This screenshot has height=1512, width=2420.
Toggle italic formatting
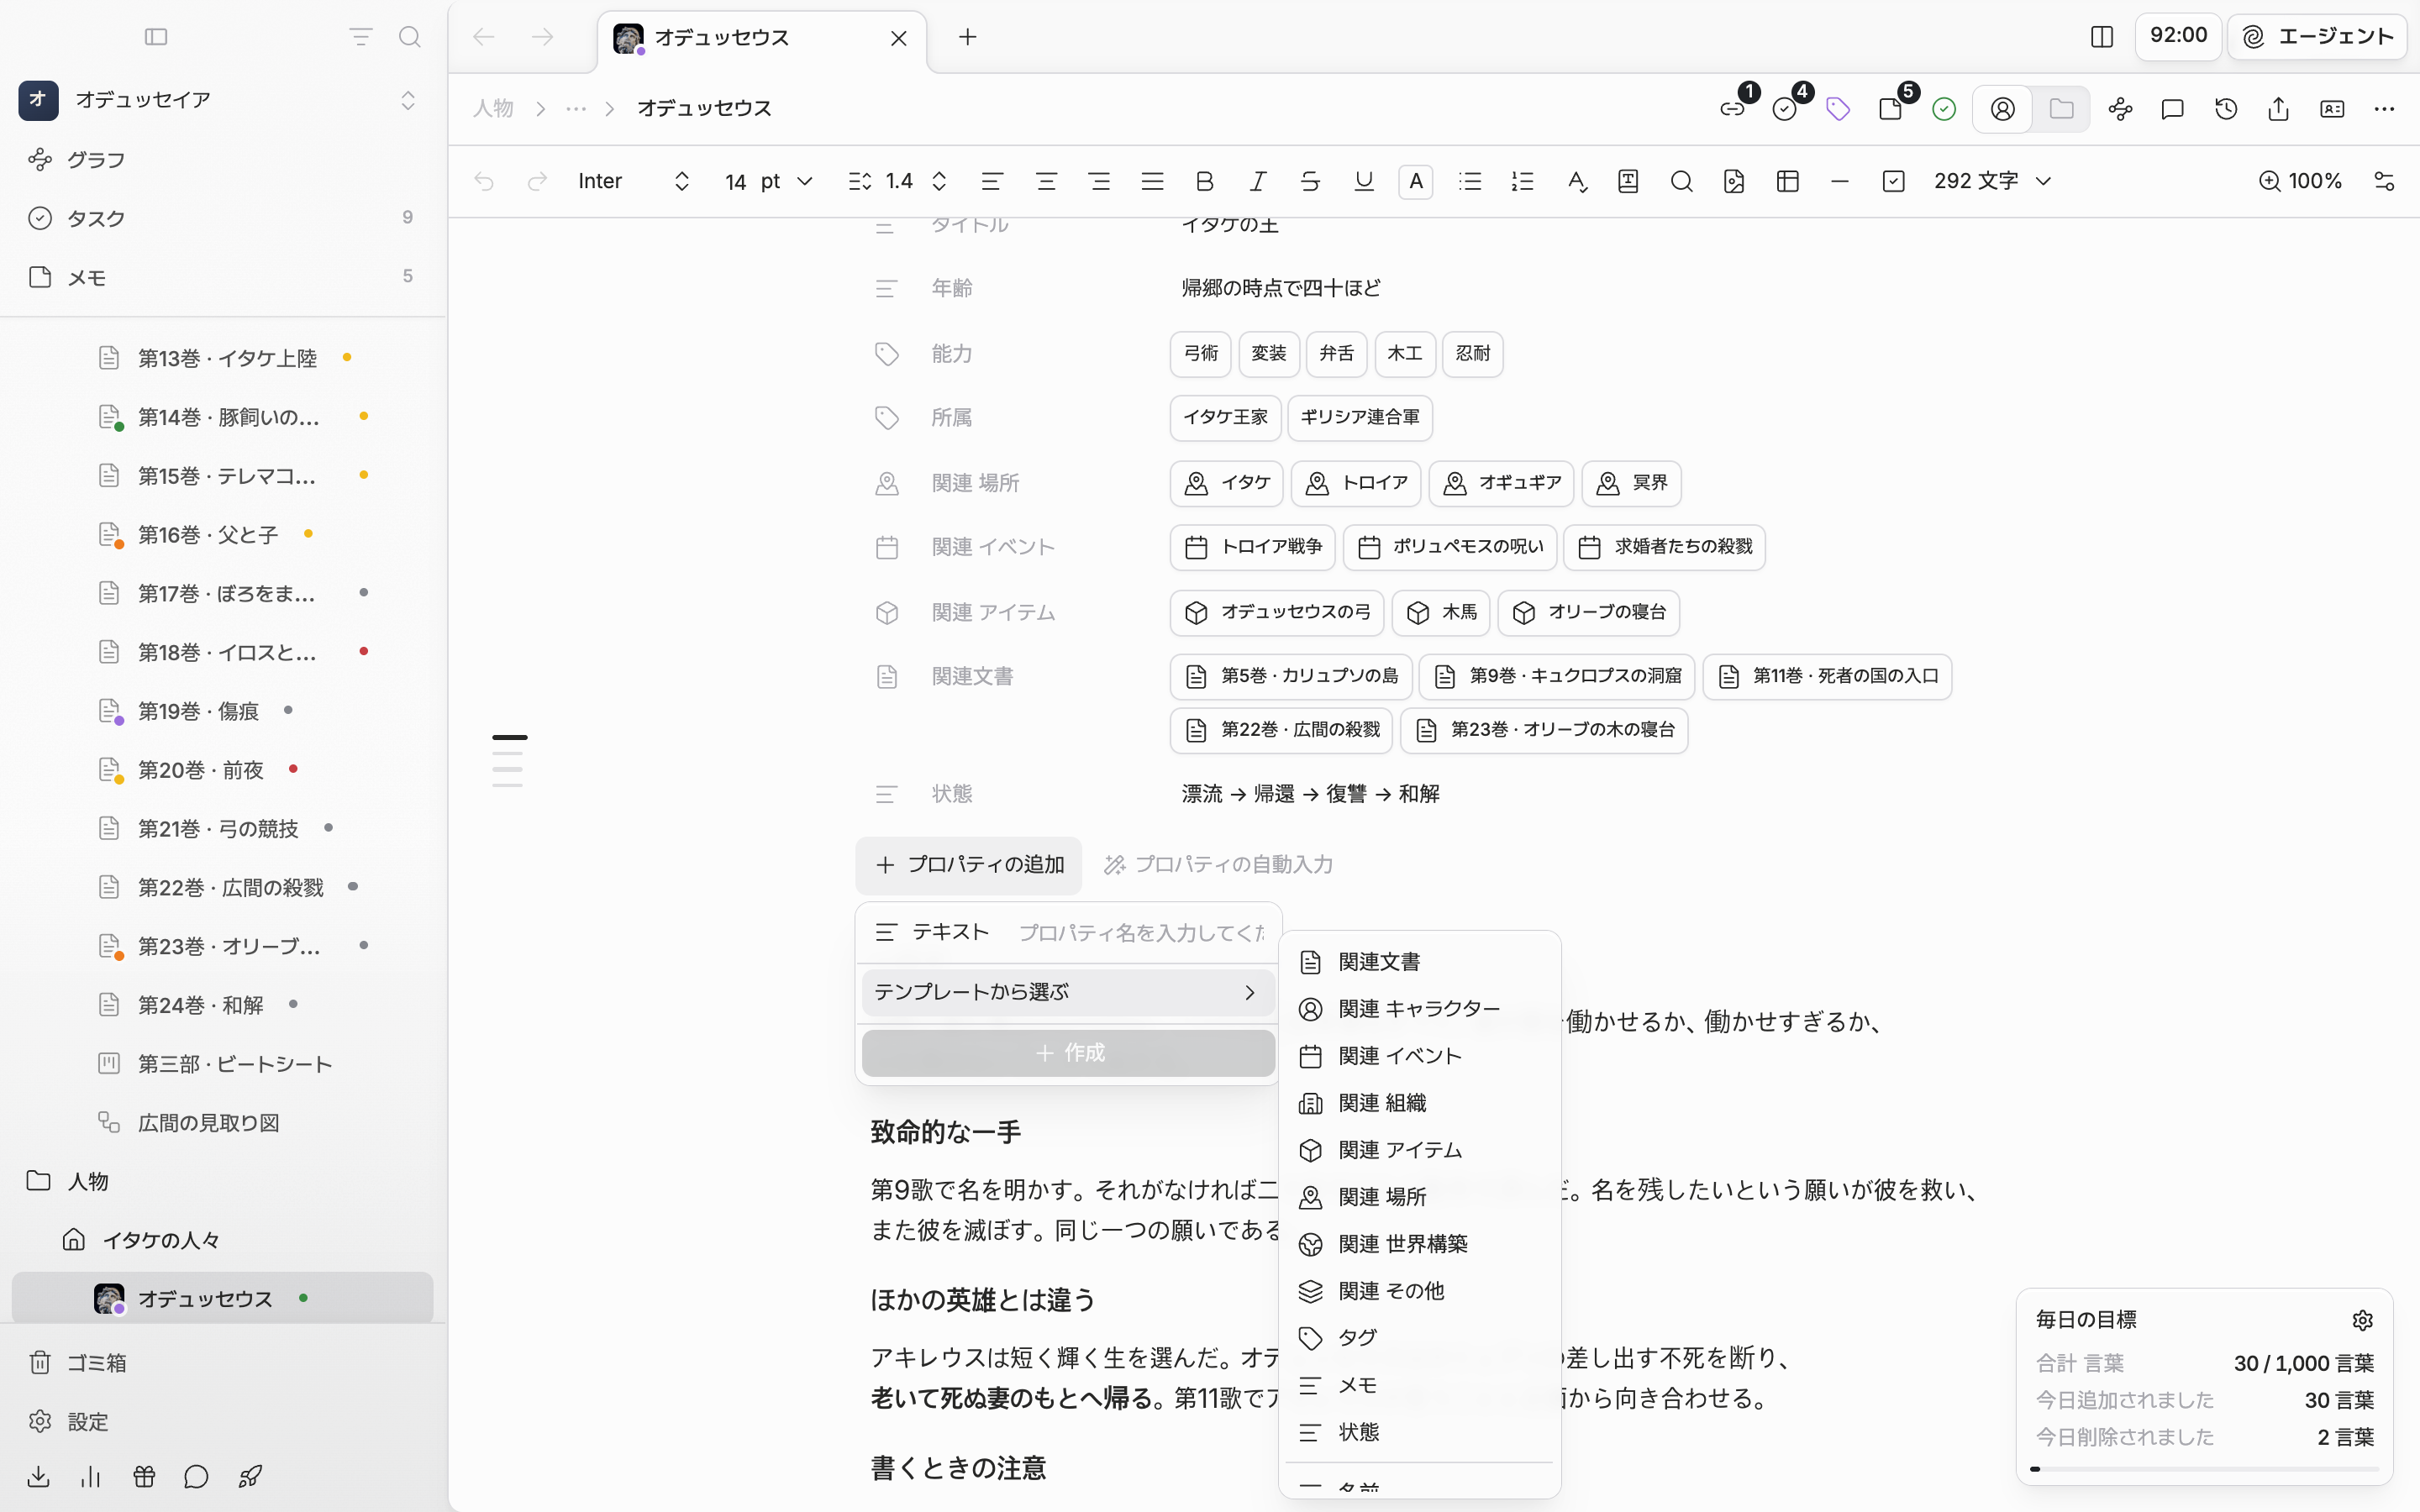[1257, 181]
